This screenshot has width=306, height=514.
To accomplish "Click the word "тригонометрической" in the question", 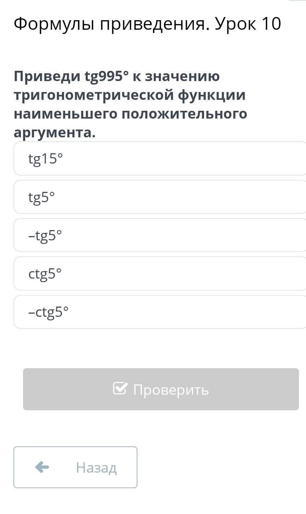I will (x=94, y=95).
